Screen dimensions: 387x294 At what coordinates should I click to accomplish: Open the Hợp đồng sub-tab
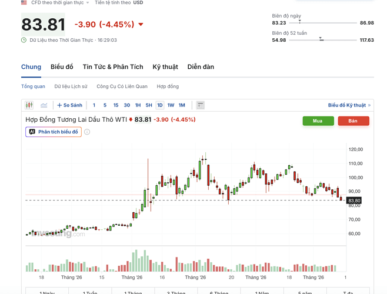click(168, 86)
